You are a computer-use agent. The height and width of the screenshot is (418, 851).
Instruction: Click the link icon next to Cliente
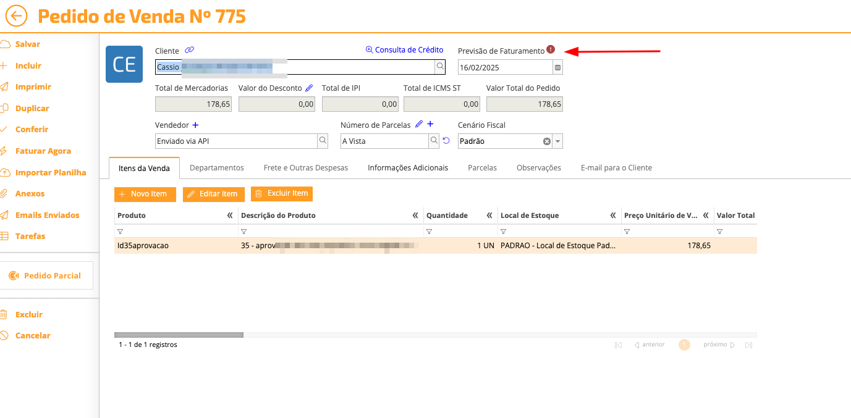[189, 51]
